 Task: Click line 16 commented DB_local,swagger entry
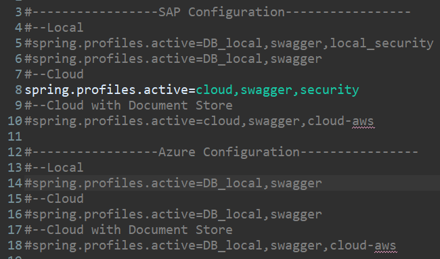click(173, 214)
